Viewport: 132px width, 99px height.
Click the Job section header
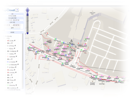click(12, 14)
